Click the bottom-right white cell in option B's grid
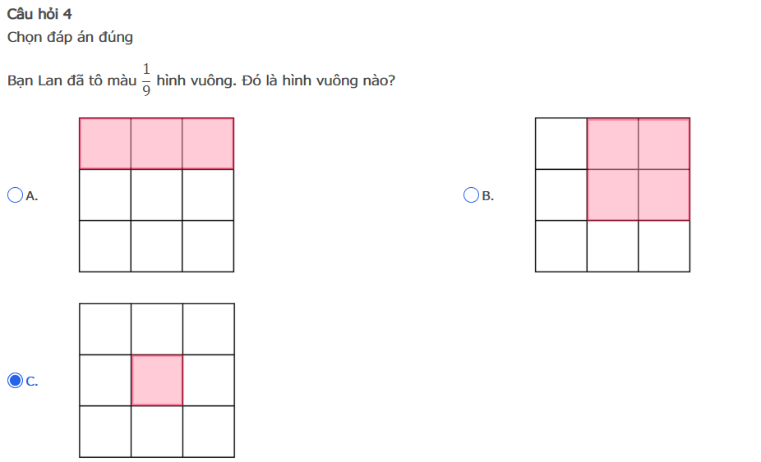Viewport: 761px width, 462px height. click(x=664, y=246)
